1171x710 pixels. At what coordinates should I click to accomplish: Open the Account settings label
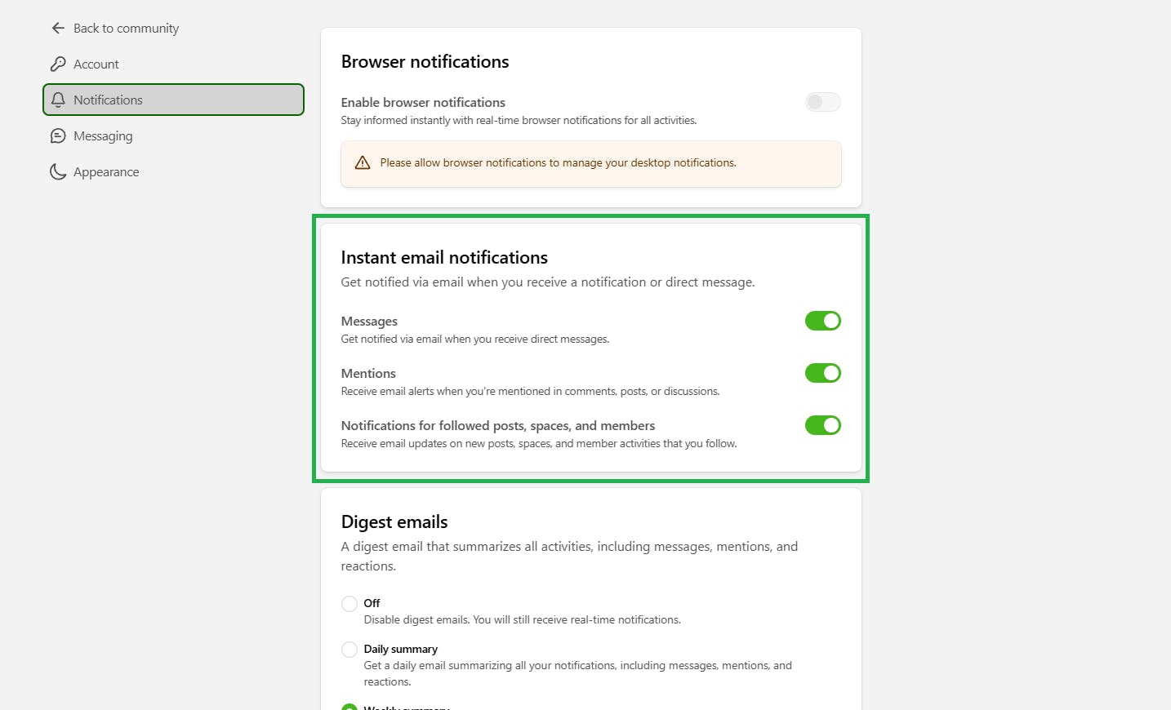pos(96,64)
